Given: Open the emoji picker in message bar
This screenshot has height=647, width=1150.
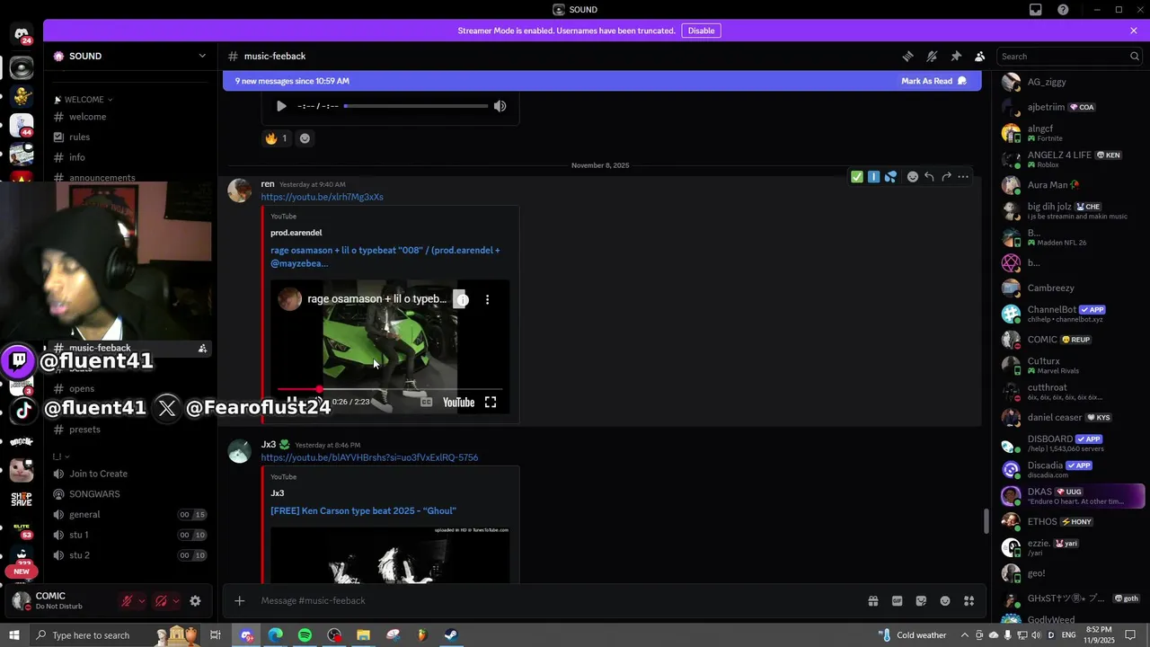Looking at the screenshot, I should [x=945, y=600].
